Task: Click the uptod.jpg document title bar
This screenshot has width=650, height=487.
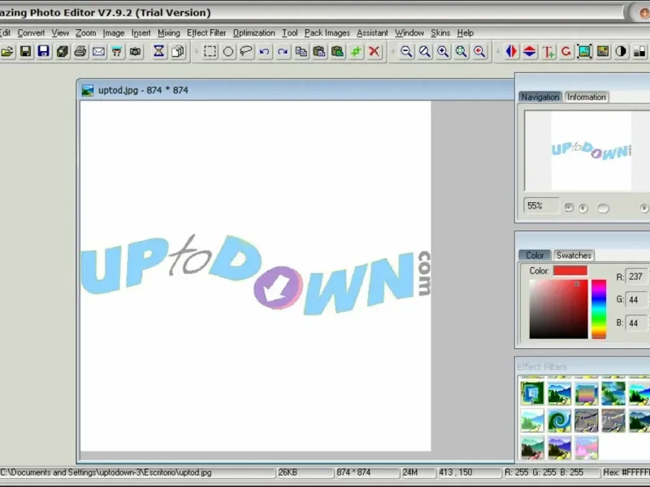Action: click(296, 90)
